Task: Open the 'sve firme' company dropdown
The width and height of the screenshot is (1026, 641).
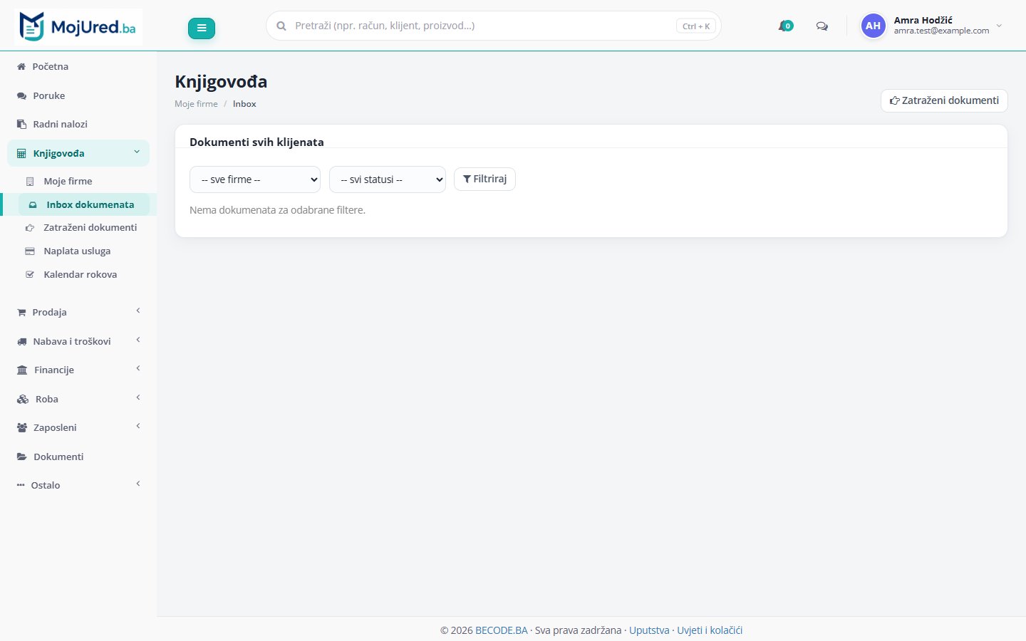Action: pyautogui.click(x=255, y=179)
